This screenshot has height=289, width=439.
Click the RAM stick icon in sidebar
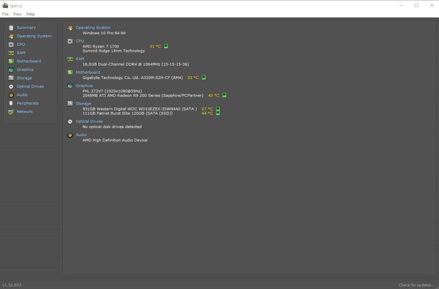coord(11,53)
